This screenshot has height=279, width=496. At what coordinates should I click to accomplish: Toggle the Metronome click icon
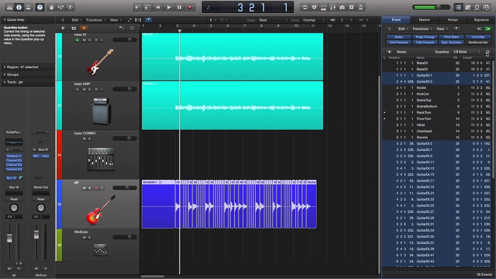point(361,7)
